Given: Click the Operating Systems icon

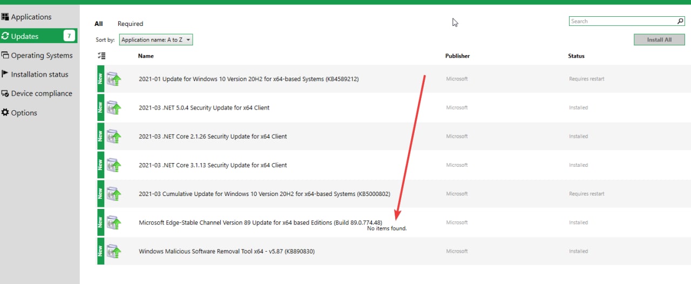Looking at the screenshot, I should click(5, 55).
